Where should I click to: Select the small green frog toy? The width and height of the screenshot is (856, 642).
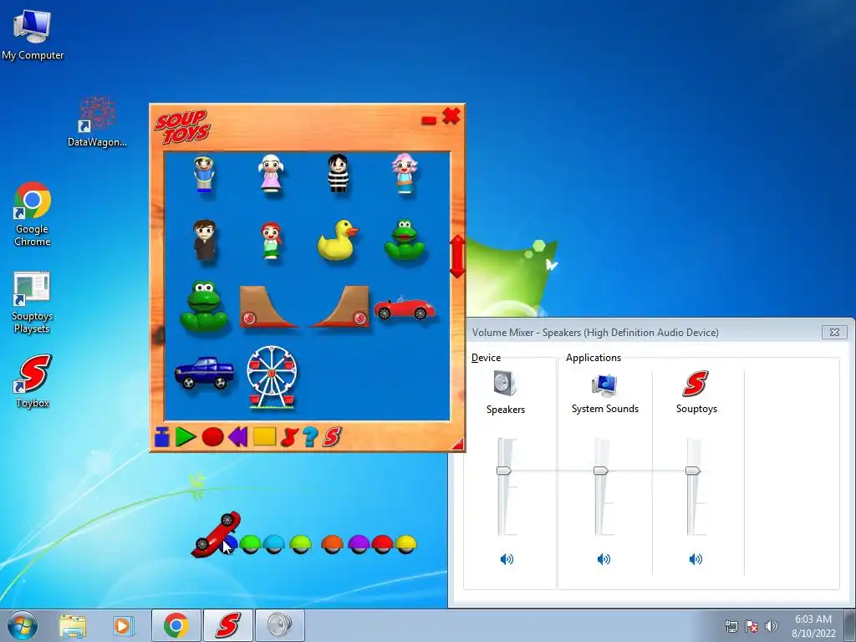coord(405,240)
